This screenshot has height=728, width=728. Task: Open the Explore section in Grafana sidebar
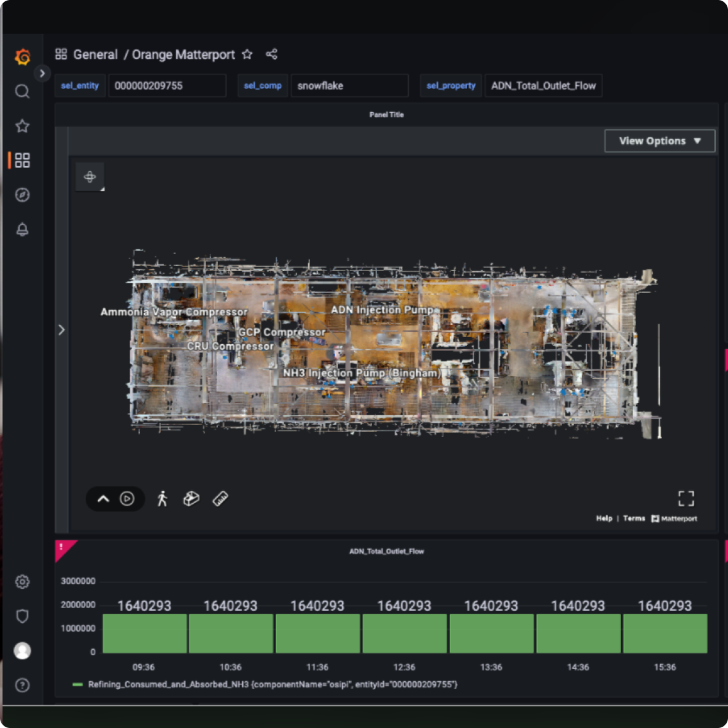[x=22, y=195]
